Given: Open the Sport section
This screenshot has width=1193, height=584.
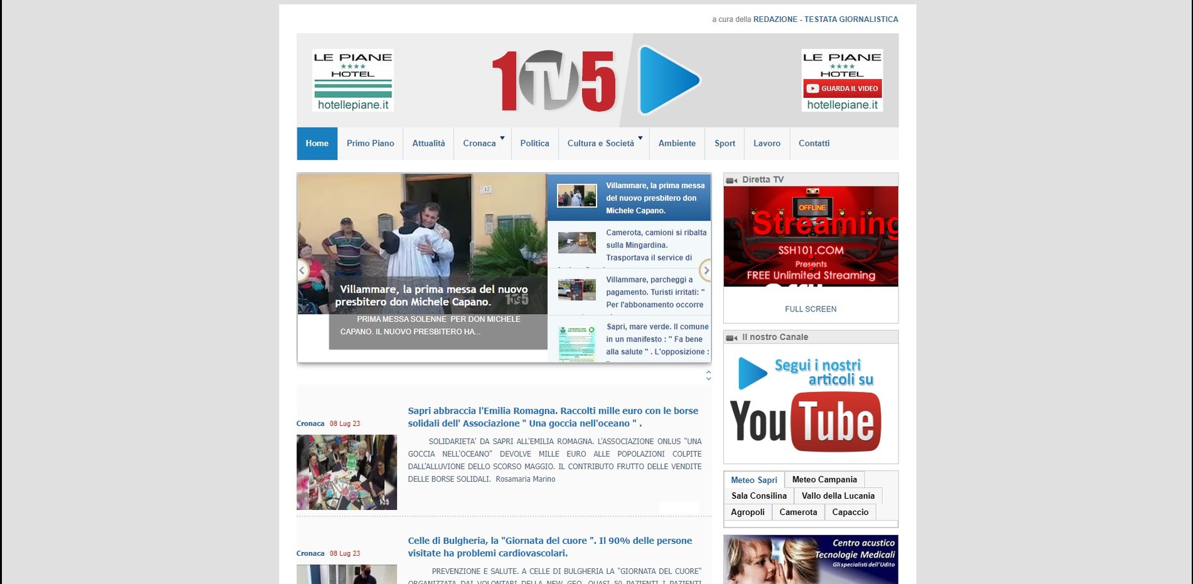Looking at the screenshot, I should tap(725, 143).
